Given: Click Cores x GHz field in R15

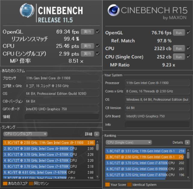Looking at the screenshot, I should pos(157,91).
